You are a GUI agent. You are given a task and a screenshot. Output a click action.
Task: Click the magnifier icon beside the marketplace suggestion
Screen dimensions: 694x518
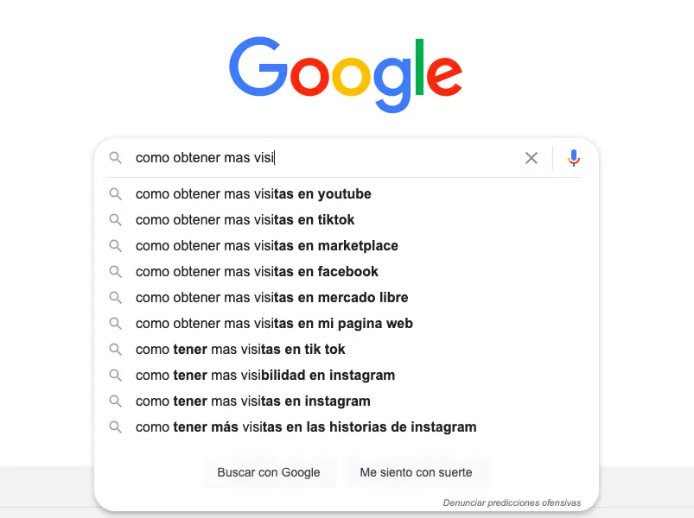click(x=115, y=246)
